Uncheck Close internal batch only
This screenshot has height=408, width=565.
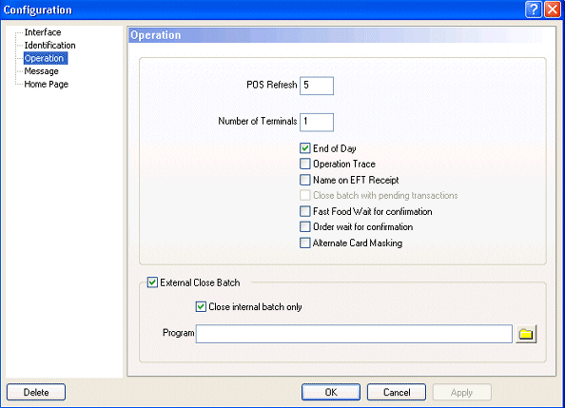tap(201, 307)
